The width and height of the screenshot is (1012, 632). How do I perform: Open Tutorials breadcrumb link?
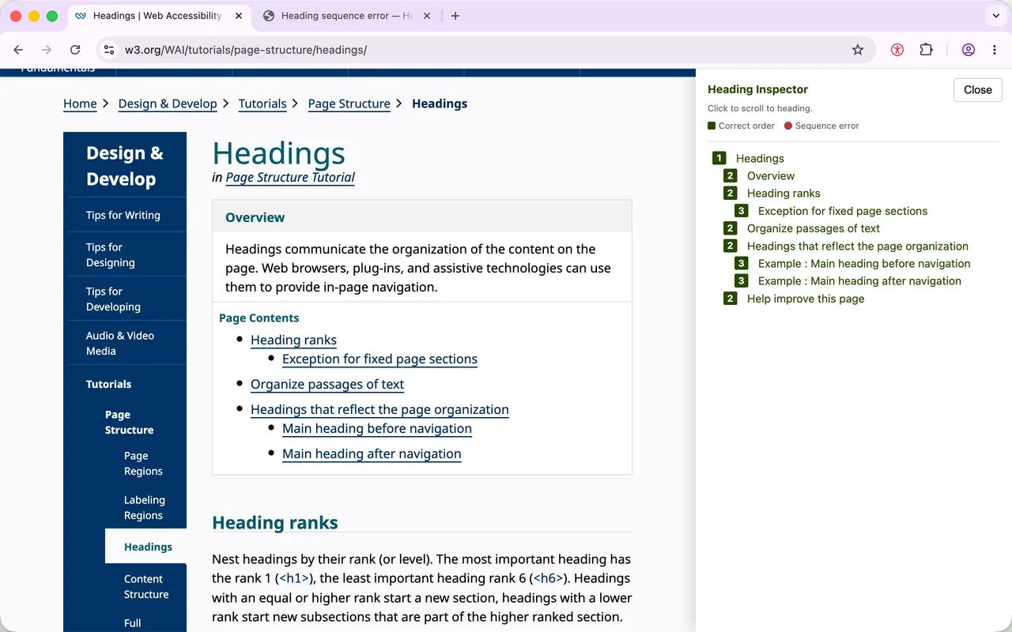[262, 103]
